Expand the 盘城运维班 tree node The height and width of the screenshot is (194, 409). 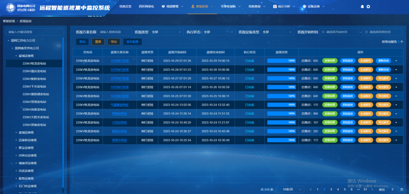[x=16, y=132]
